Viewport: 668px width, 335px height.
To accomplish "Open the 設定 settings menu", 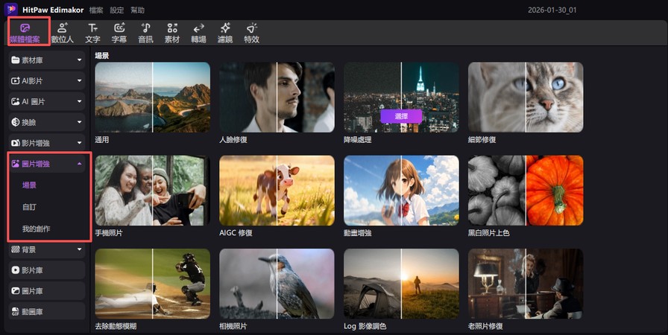I will click(117, 10).
